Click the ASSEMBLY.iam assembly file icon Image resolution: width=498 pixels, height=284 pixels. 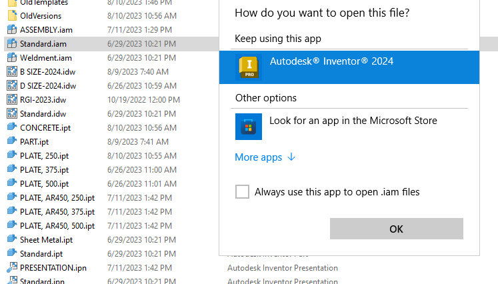(12, 30)
